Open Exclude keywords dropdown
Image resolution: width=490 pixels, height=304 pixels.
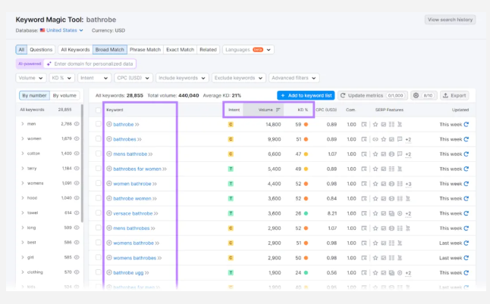pyautogui.click(x=238, y=78)
